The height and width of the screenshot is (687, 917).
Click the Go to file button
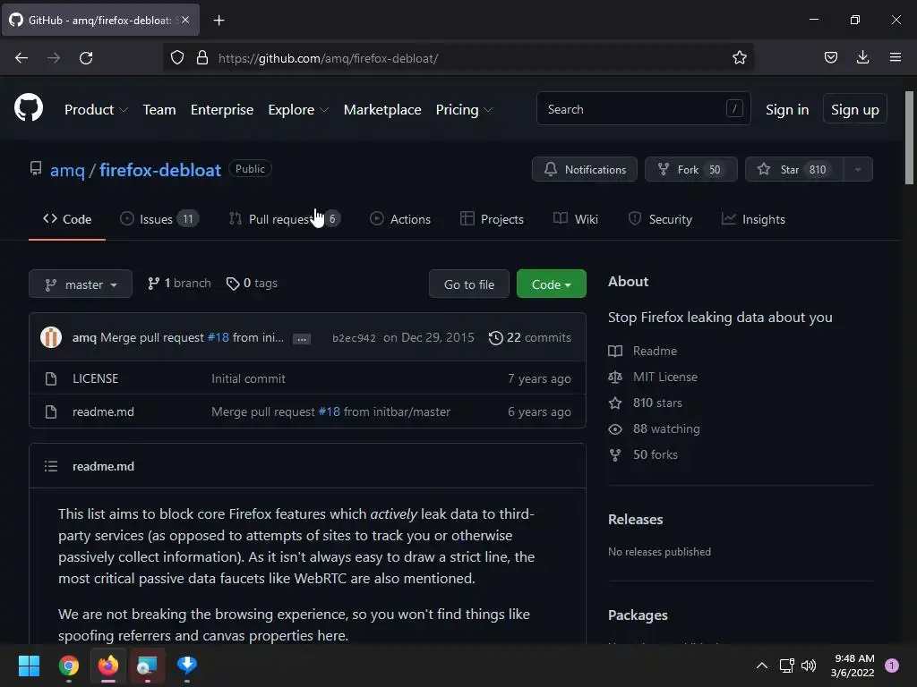pyautogui.click(x=469, y=284)
